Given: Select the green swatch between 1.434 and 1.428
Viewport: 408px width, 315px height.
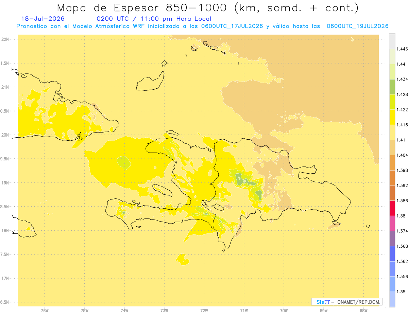Looking at the screenshot, I should click(x=392, y=87).
